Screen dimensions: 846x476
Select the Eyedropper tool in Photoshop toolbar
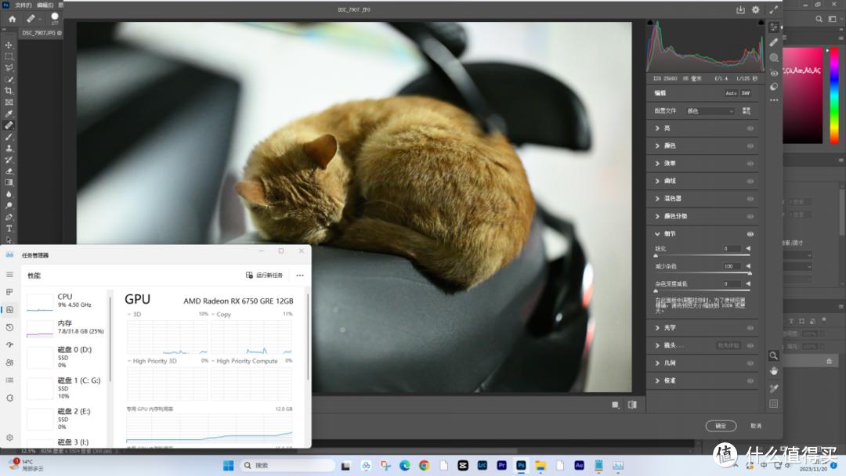coord(9,114)
